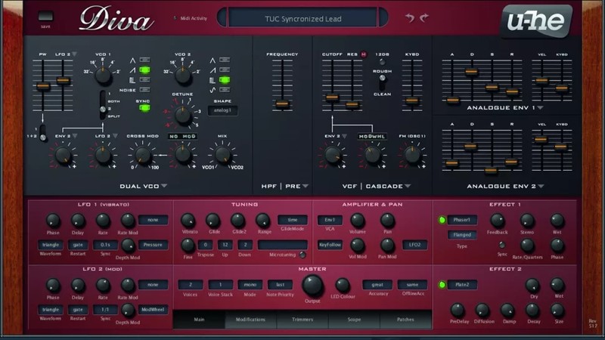Toggle the oscillator SYNC switch
Screen dimensions: 605x340
pyautogui.click(x=144, y=108)
